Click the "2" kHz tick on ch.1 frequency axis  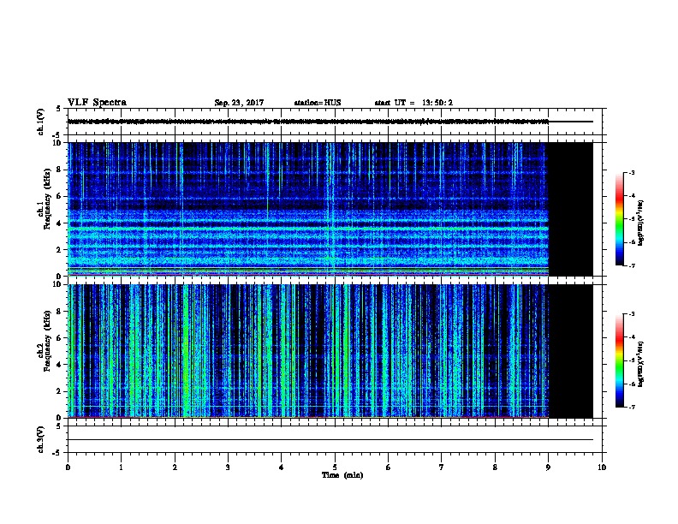point(60,249)
